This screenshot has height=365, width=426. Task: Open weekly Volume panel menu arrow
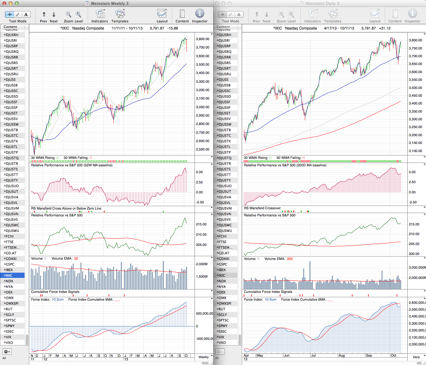pos(212,258)
